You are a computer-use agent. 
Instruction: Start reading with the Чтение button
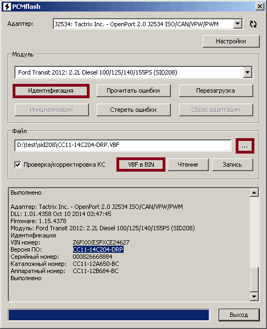click(x=188, y=164)
